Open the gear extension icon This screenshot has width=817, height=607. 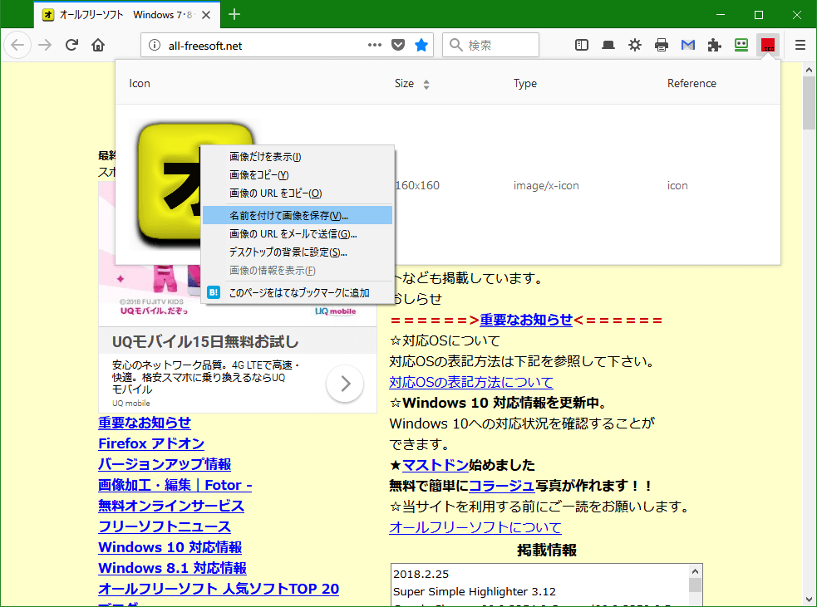point(635,46)
